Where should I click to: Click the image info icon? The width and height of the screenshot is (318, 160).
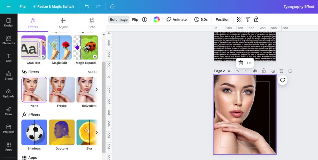point(144,20)
